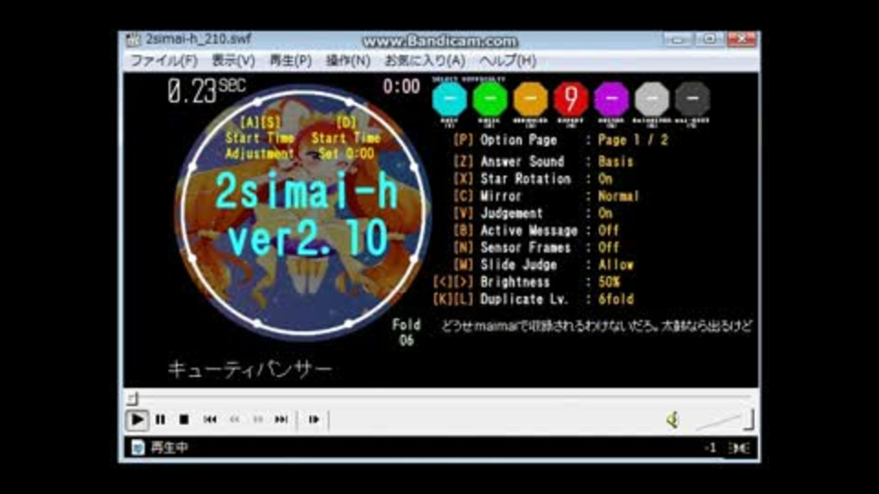The width and height of the screenshot is (879, 494).
Task: Click the circular jacket artwork
Action: pos(303,213)
